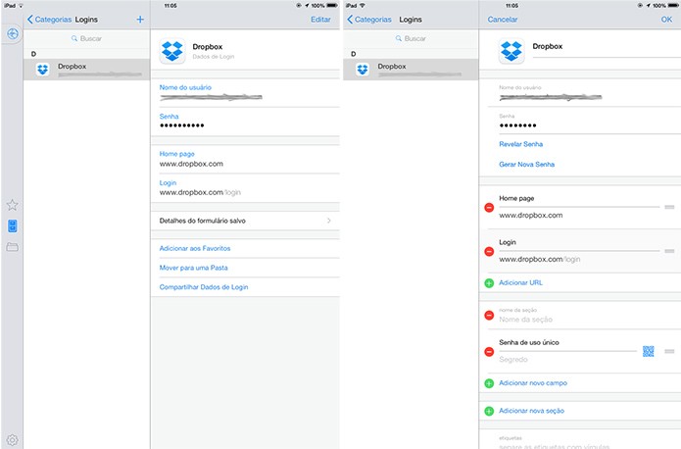Add a new login with plus icon
681x449 pixels.
[x=140, y=20]
